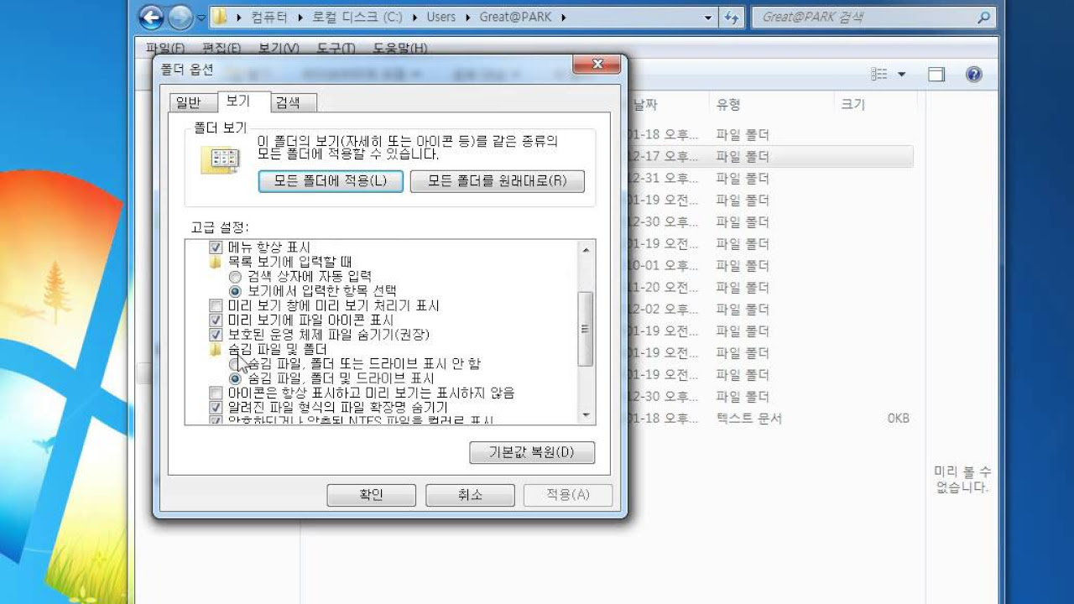Click advanced settings scroll down arrow
The width and height of the screenshot is (1074, 604).
pos(586,415)
